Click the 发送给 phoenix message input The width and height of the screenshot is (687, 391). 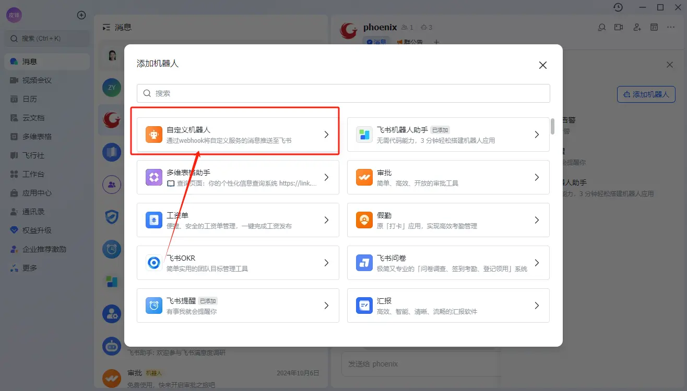[x=421, y=364]
